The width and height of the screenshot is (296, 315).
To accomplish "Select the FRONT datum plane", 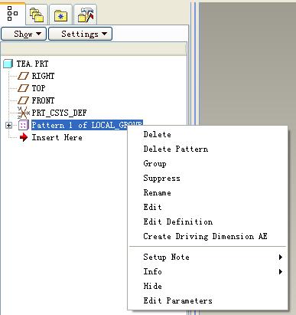I will coord(43,100).
